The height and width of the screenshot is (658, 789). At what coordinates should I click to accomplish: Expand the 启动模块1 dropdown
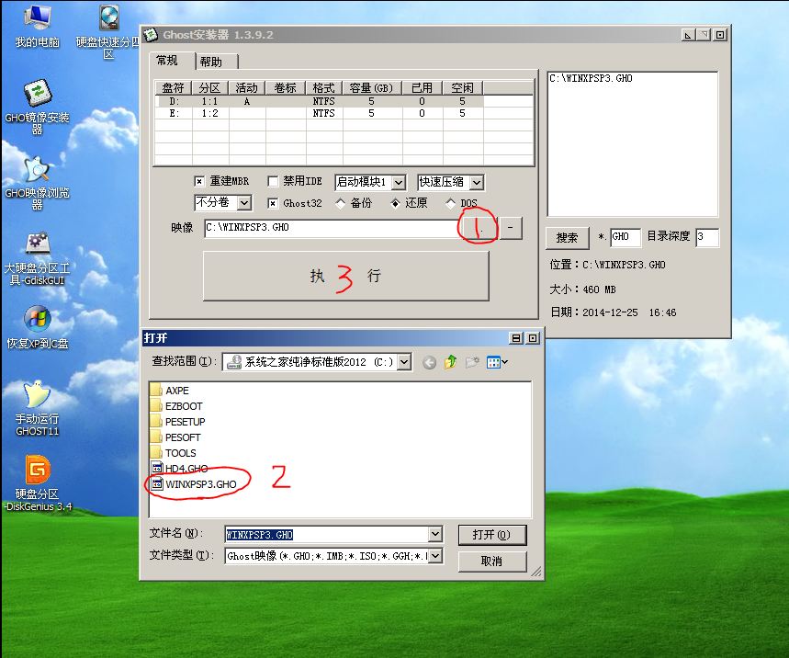click(398, 182)
